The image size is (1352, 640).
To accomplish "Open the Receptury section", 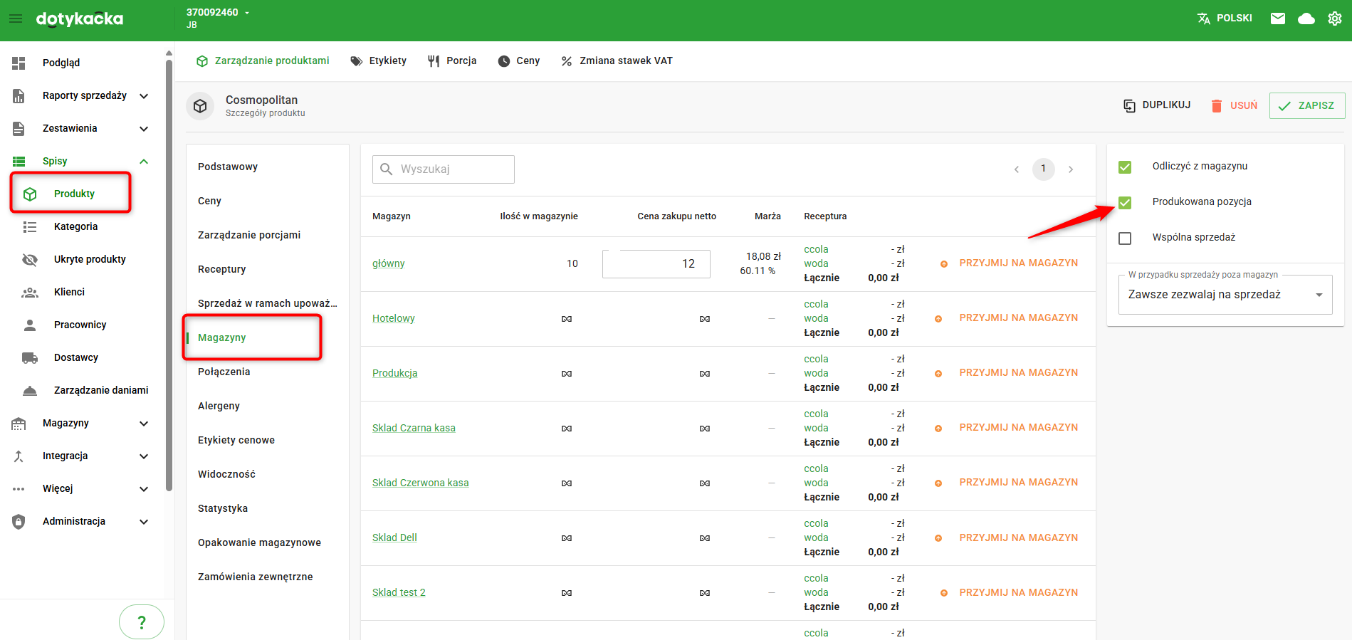I will [222, 269].
